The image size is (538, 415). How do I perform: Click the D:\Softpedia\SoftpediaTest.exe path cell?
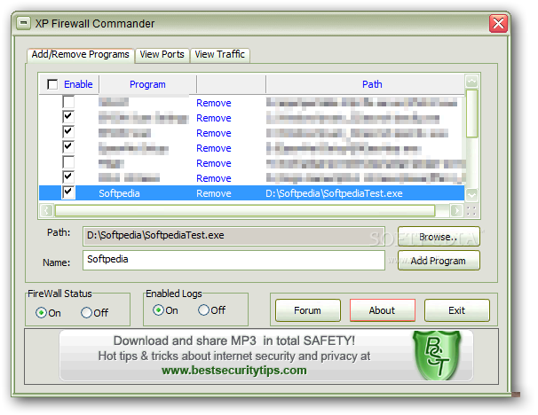[334, 193]
